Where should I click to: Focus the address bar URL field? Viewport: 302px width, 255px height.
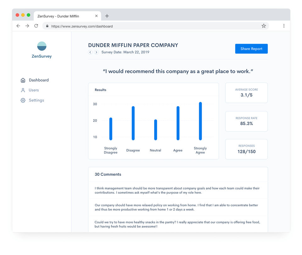coord(156,26)
